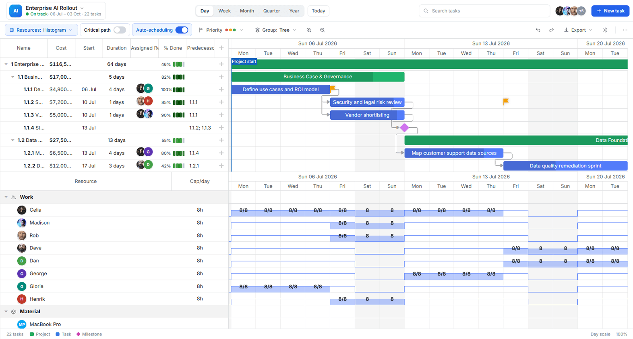Viewport: 633px width, 339px height.
Task: Jump to Today
Action: click(x=319, y=11)
